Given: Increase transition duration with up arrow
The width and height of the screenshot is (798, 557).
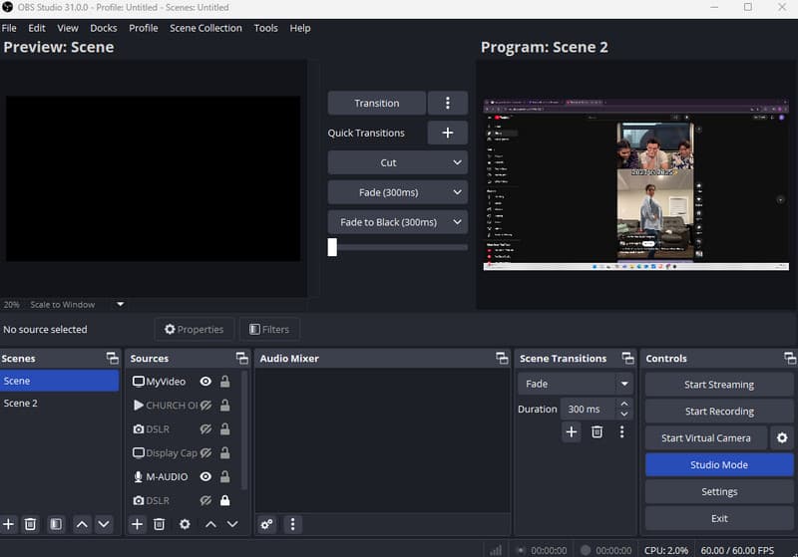Looking at the screenshot, I should (624, 404).
